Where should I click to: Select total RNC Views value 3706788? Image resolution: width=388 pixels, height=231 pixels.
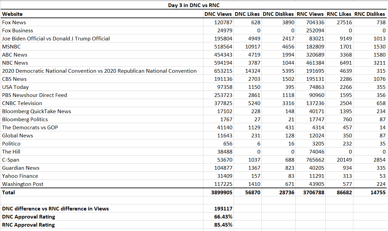click(x=310, y=192)
